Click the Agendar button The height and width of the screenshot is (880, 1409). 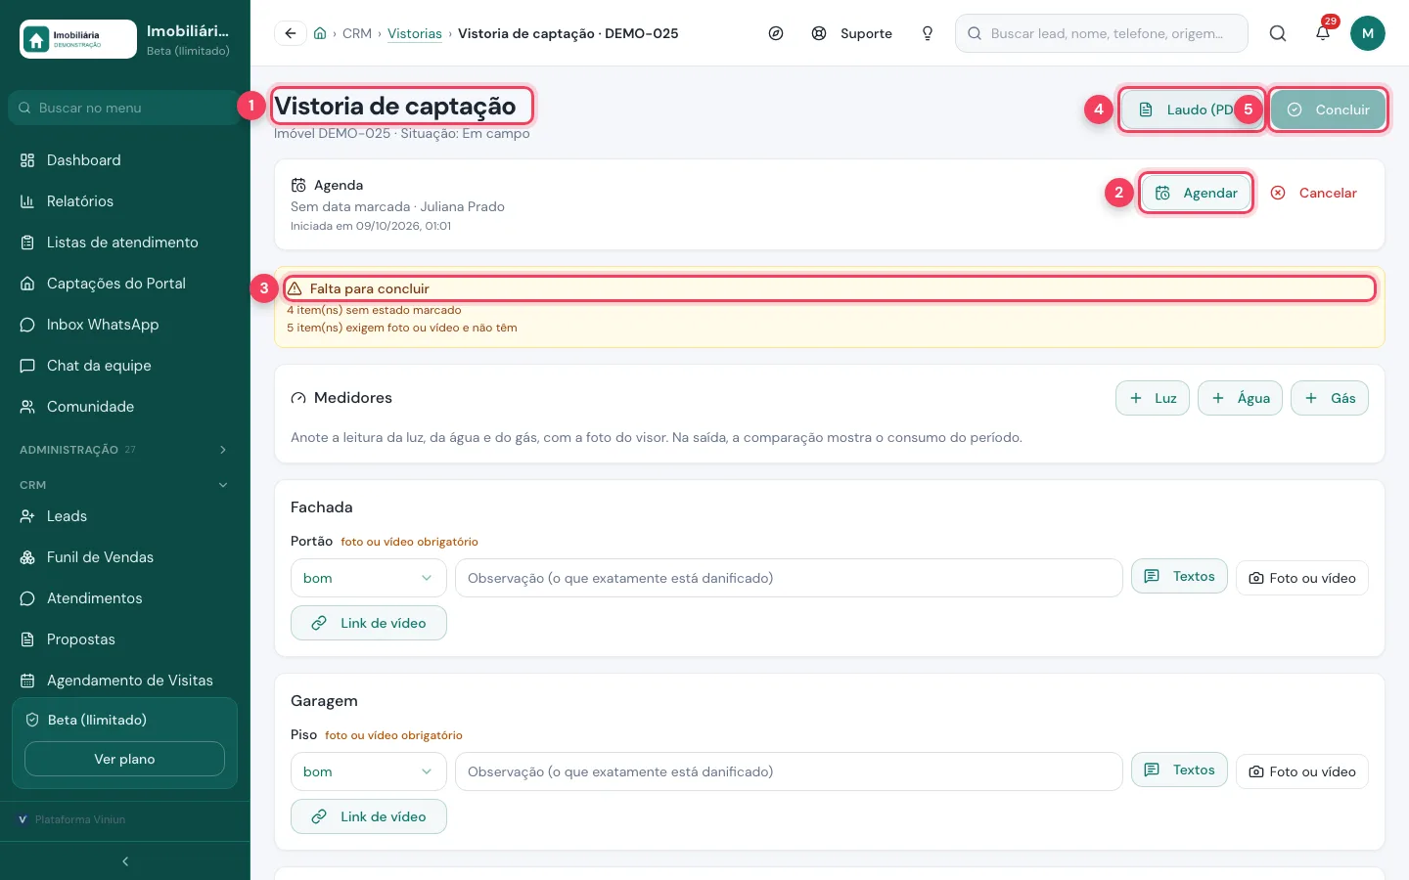tap(1196, 193)
